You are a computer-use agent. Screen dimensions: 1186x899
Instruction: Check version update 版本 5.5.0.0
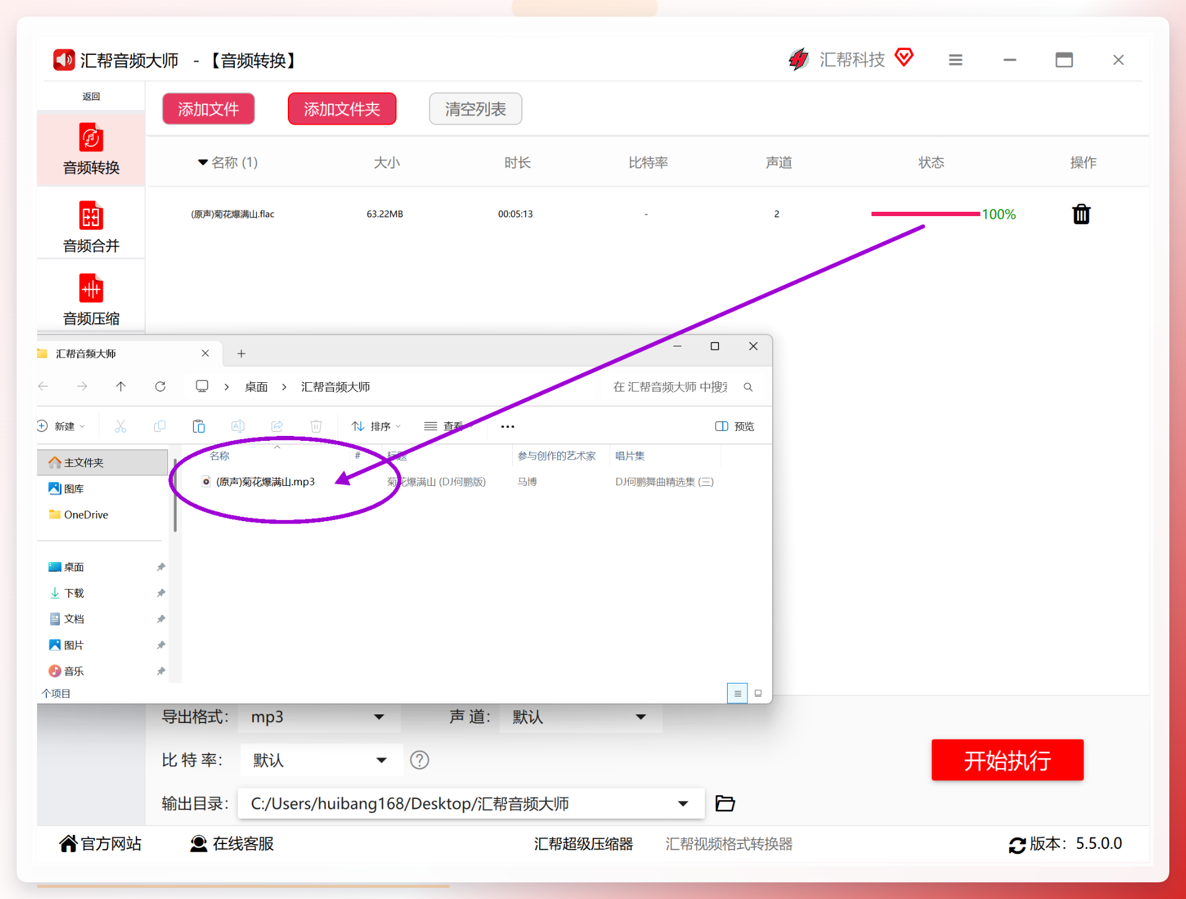click(x=1066, y=843)
